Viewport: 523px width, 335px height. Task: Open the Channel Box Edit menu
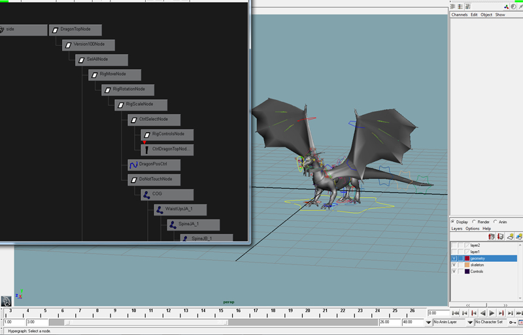click(x=474, y=14)
